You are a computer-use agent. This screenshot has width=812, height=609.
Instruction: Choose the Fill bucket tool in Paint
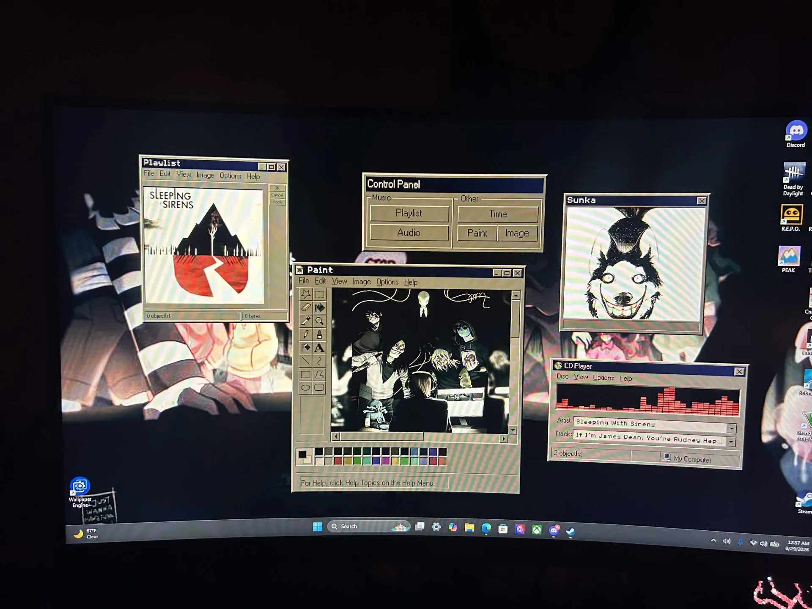319,308
